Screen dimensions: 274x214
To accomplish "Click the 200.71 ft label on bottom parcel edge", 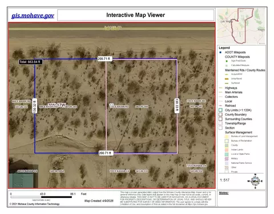I will pyautogui.click(x=106, y=153).
